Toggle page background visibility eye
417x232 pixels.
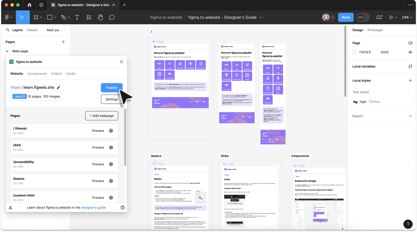tap(410, 52)
